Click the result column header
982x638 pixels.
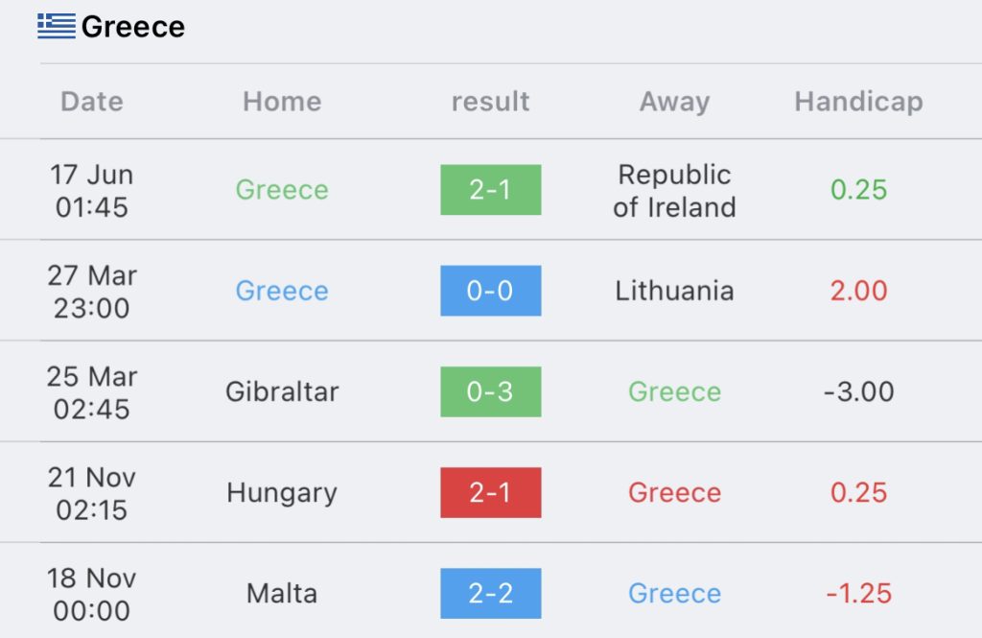pyautogui.click(x=490, y=102)
